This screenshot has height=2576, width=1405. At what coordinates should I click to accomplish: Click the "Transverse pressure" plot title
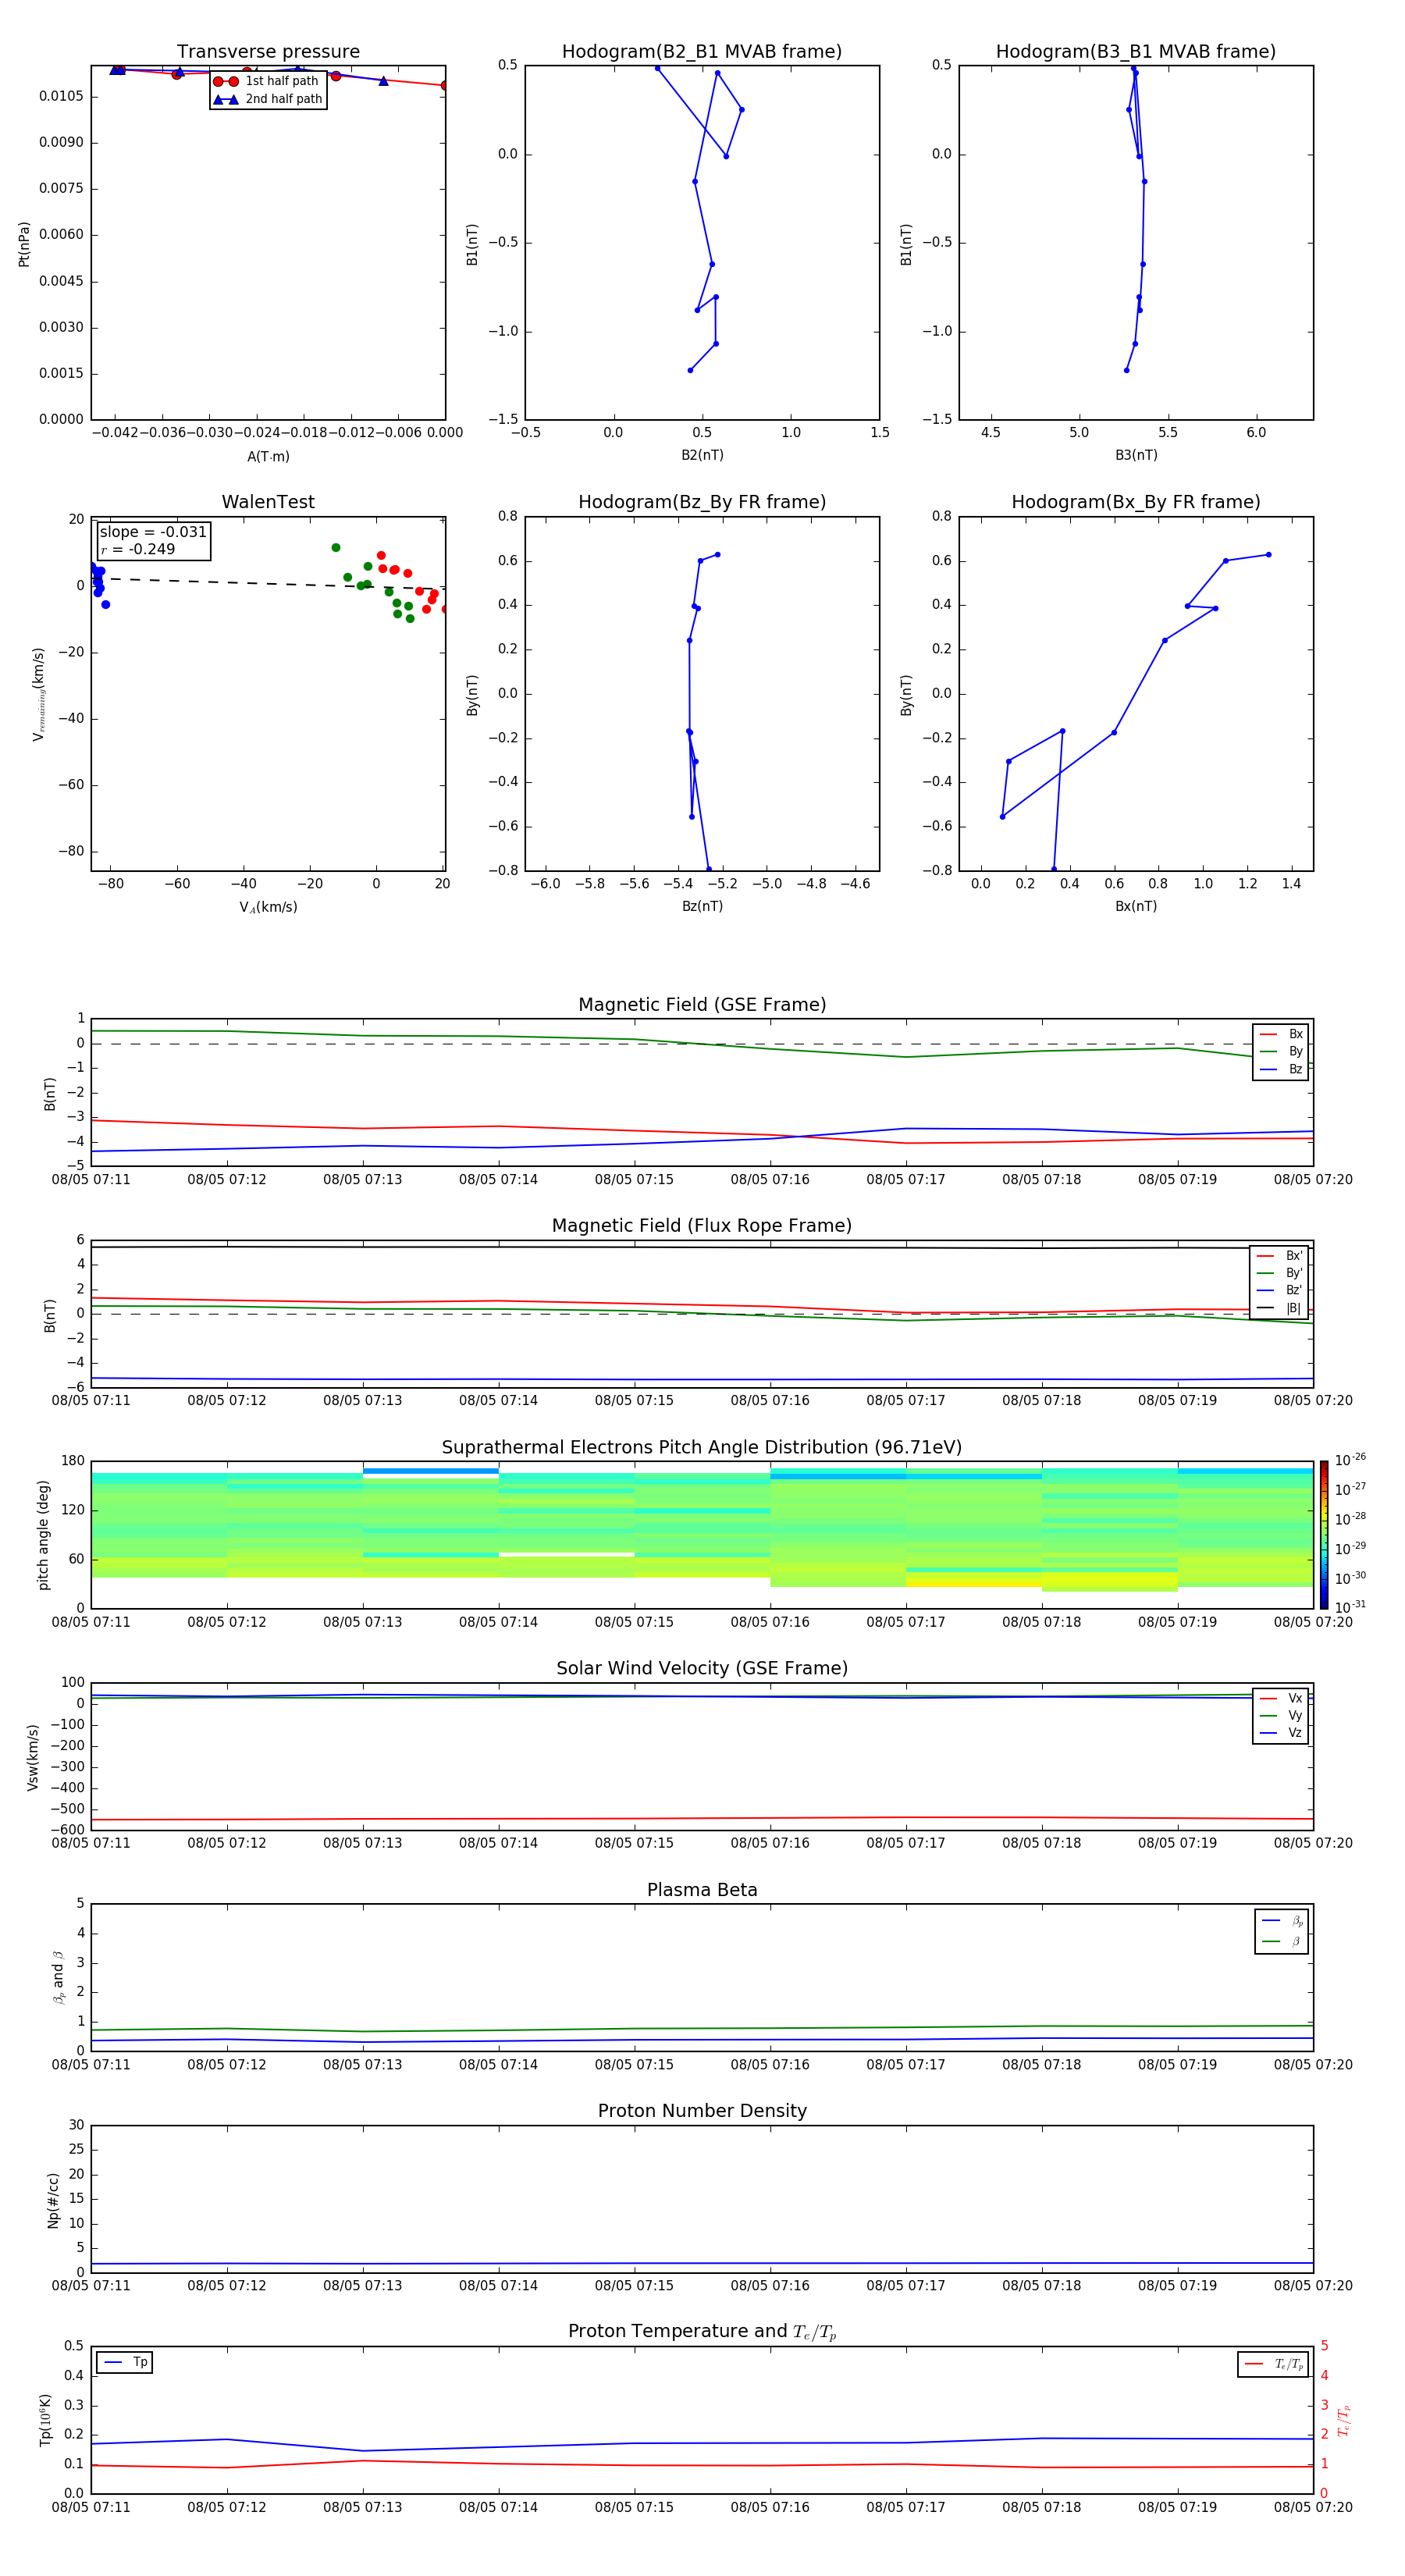tap(268, 52)
